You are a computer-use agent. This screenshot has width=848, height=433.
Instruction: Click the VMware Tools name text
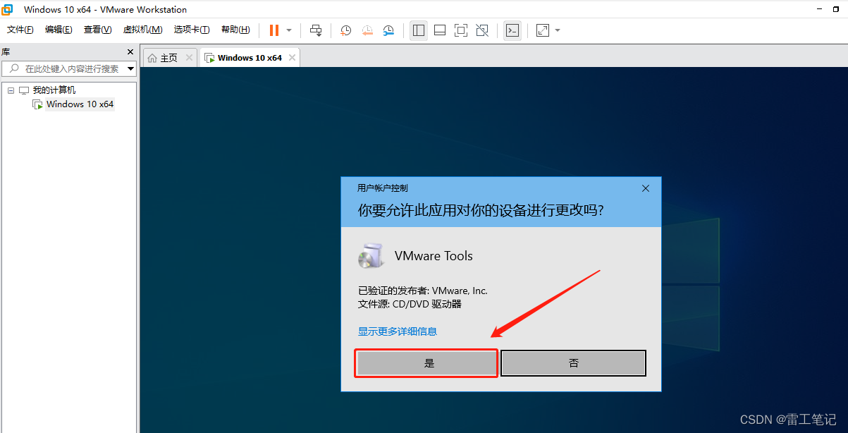click(434, 256)
